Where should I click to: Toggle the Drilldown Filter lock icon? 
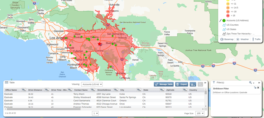tap(255, 88)
